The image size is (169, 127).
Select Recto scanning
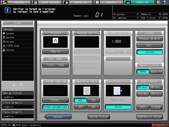click(118, 107)
